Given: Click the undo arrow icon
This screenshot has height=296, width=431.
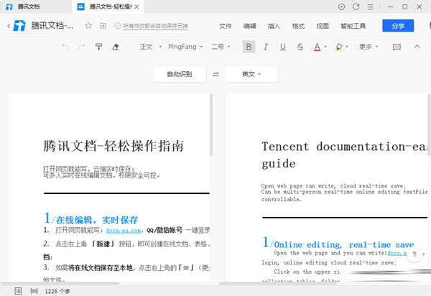Looking at the screenshot, I should tap(65, 47).
